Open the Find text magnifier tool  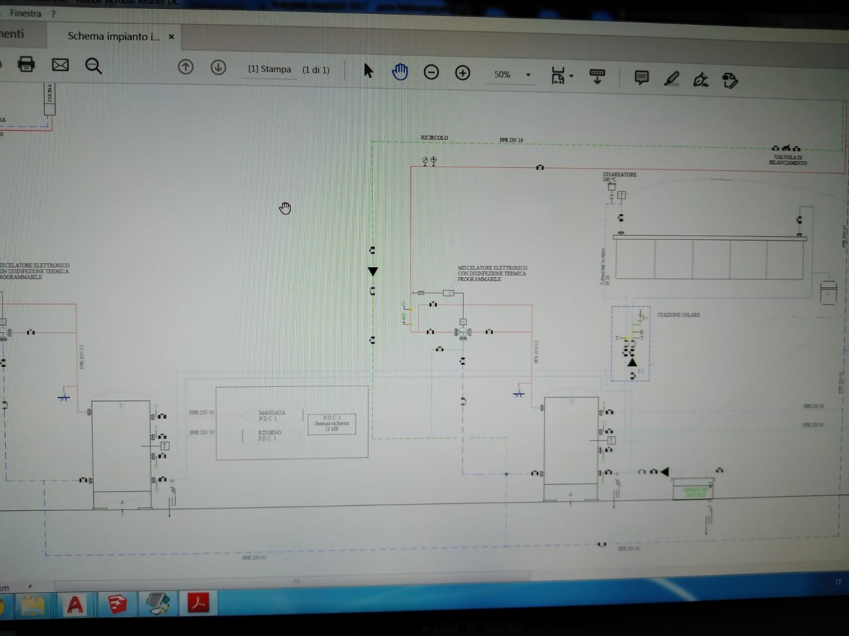[93, 66]
